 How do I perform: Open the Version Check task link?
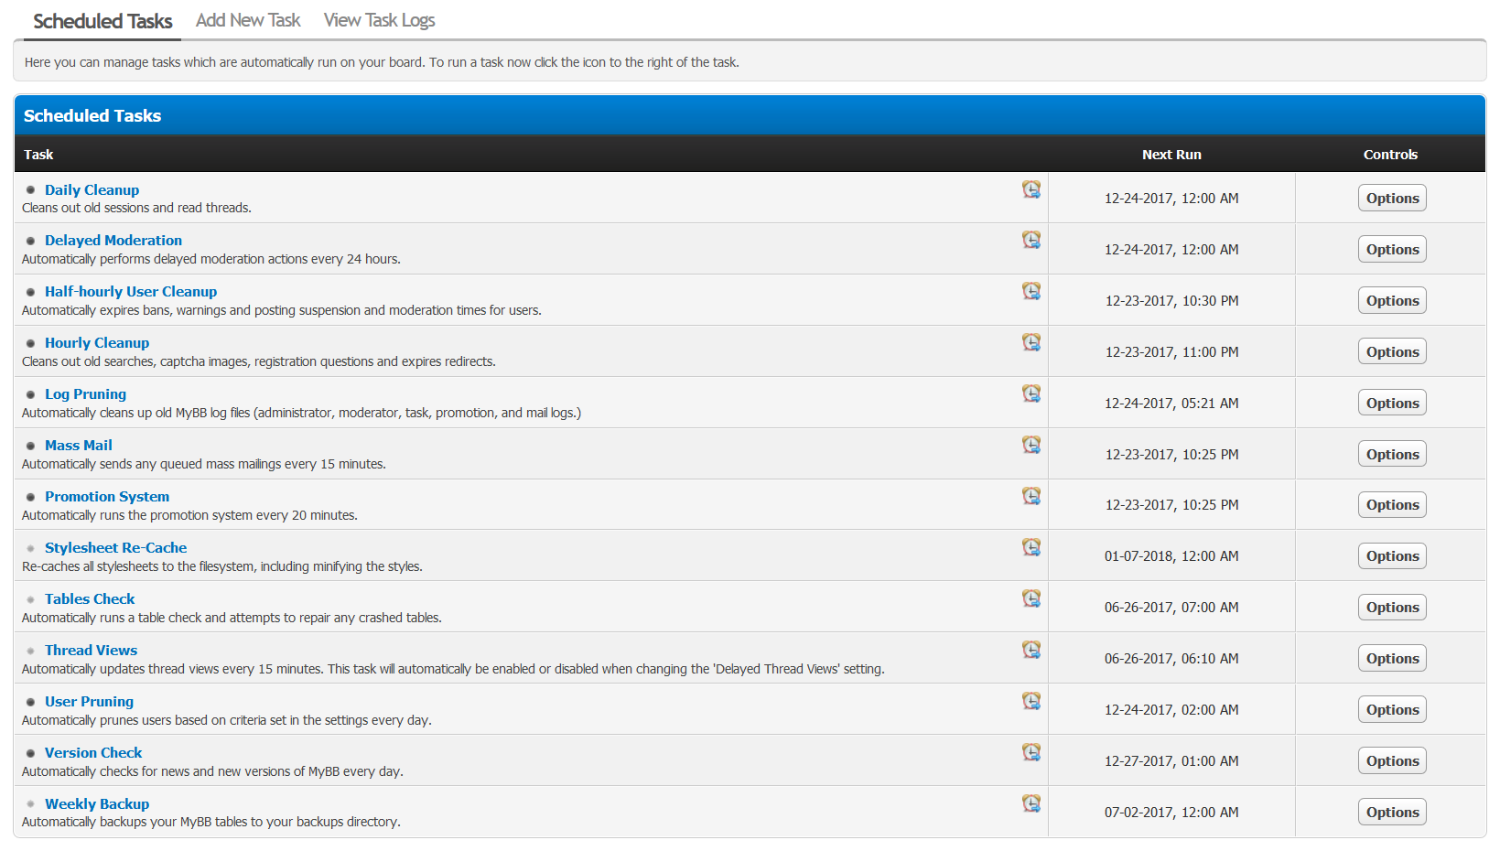[93, 753]
